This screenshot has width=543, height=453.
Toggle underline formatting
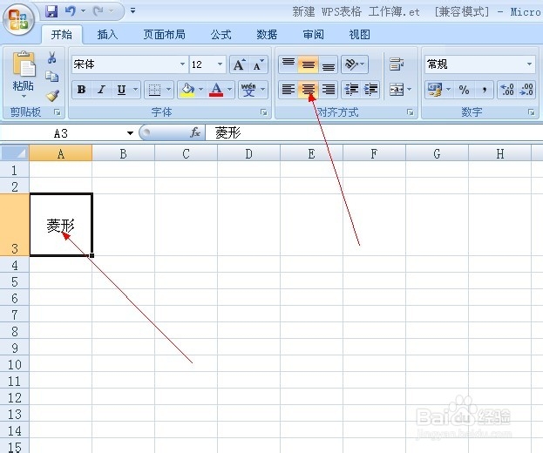(x=121, y=90)
